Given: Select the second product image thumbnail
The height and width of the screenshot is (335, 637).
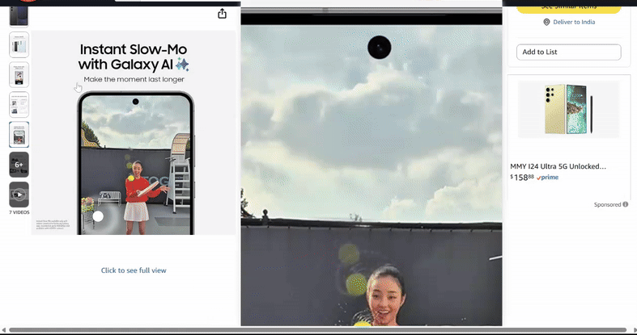Looking at the screenshot, I should click(x=19, y=45).
